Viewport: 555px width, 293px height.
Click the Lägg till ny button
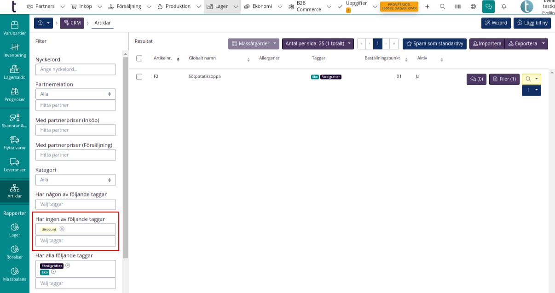tap(532, 23)
